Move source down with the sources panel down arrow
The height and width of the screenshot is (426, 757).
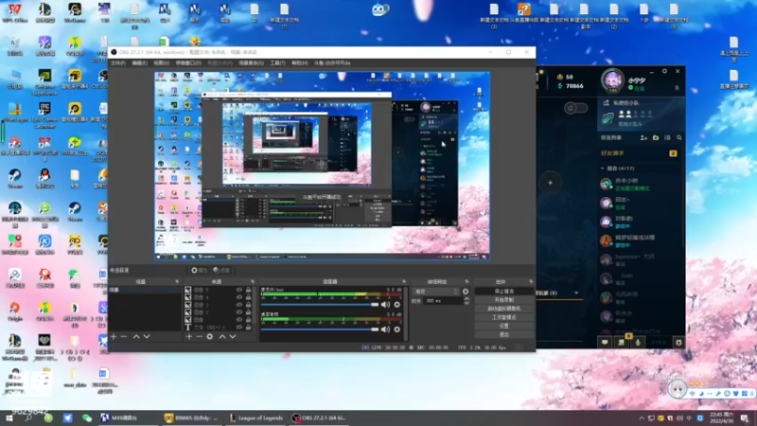pyautogui.click(x=233, y=336)
